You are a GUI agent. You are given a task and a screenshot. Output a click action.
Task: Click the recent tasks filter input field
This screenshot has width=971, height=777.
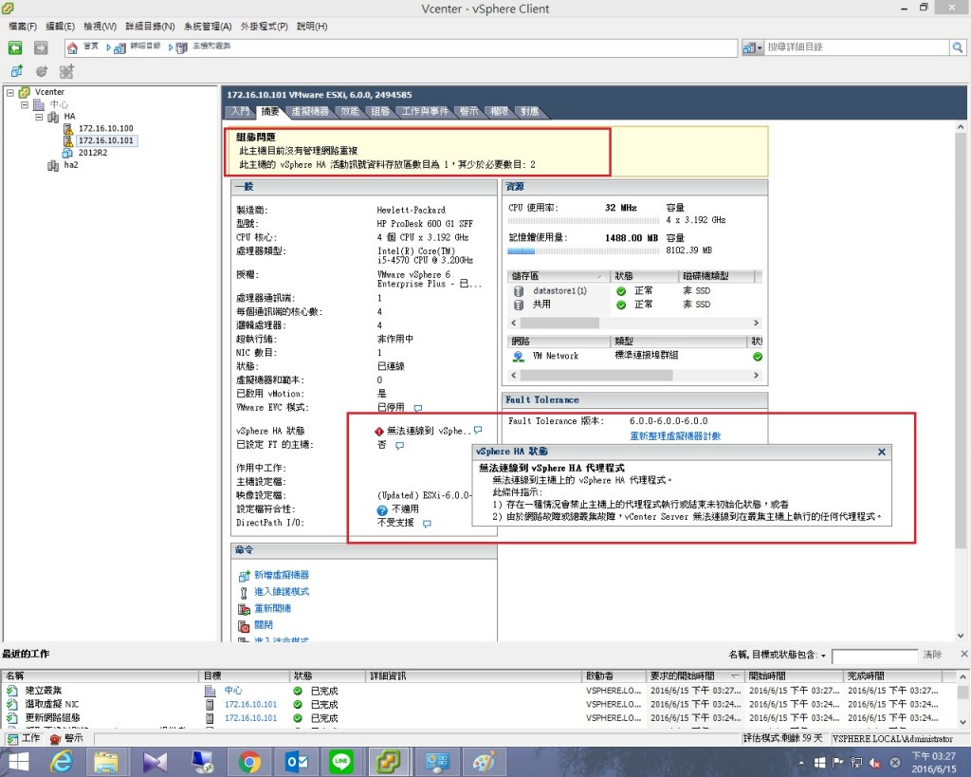point(874,657)
